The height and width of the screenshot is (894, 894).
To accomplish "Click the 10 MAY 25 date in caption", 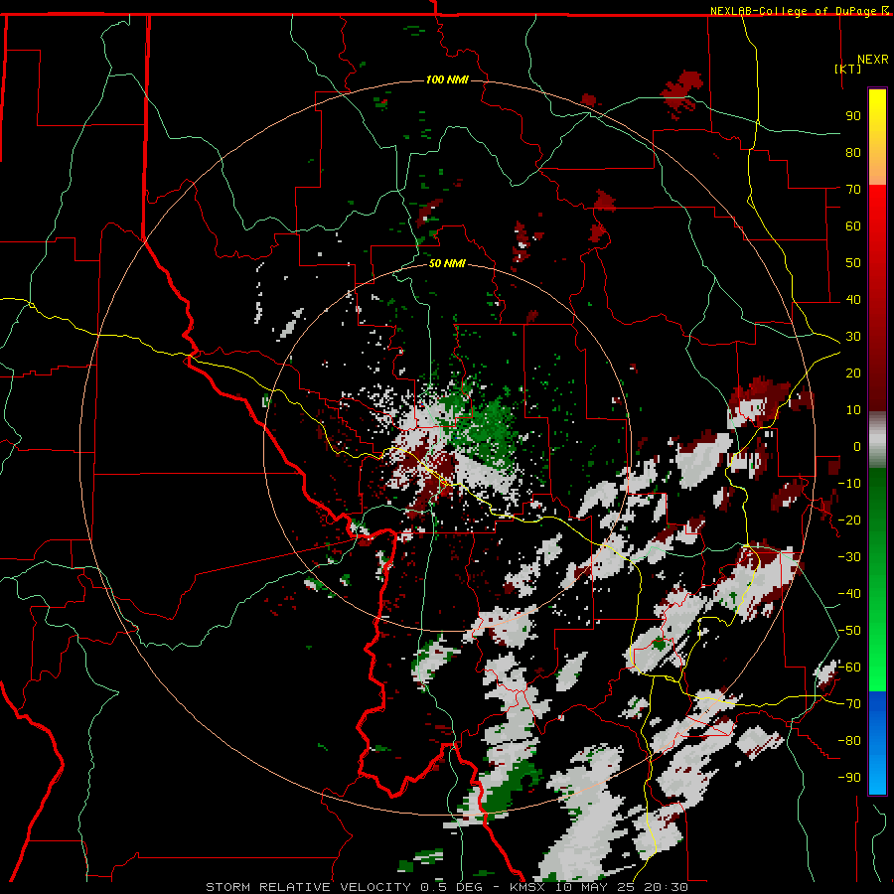I will [x=595, y=887].
